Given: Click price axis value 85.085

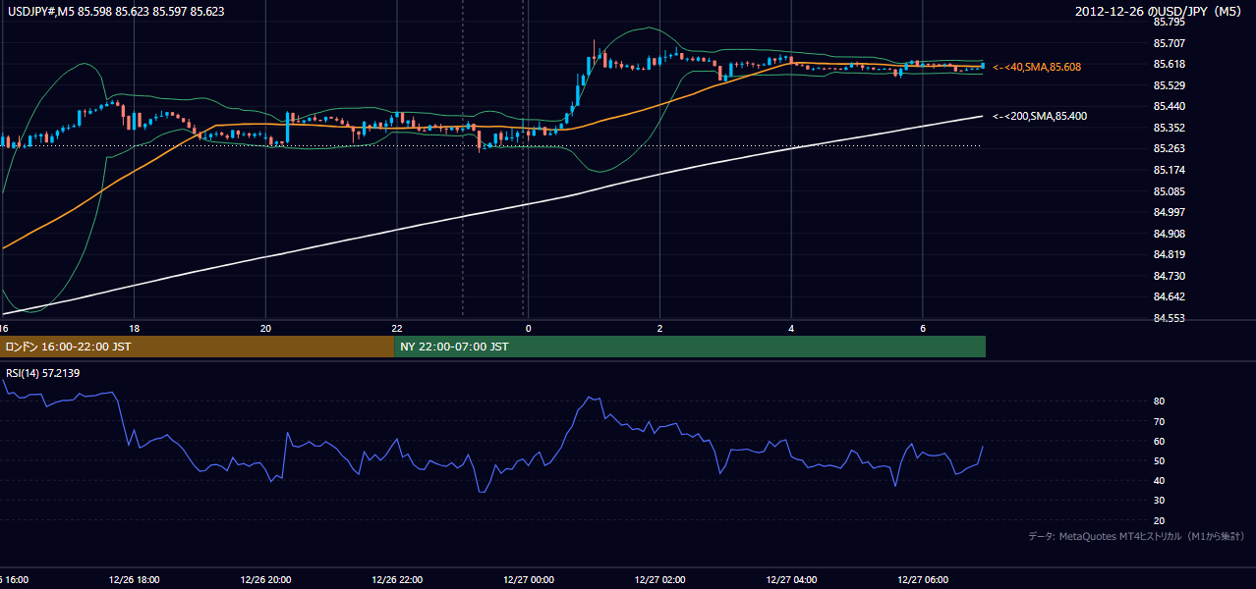Looking at the screenshot, I should tap(1169, 191).
